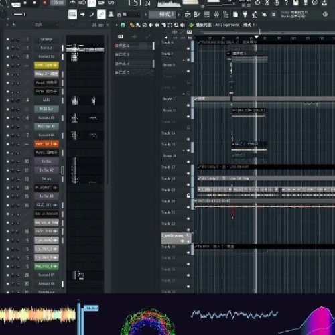The image size is (335, 335).
Task: Toggle the metronome icon in top toolbar
Action: pyautogui.click(x=72, y=3)
